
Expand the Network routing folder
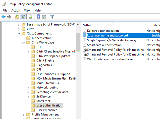click(x=28, y=87)
